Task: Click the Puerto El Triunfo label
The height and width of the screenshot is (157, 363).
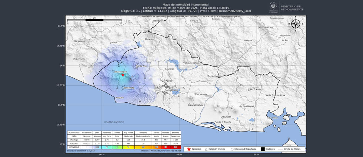Action: pyautogui.click(x=223, y=122)
